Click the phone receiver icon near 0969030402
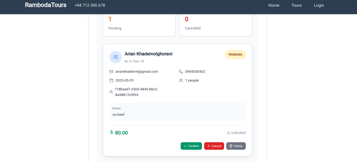 click(x=181, y=71)
